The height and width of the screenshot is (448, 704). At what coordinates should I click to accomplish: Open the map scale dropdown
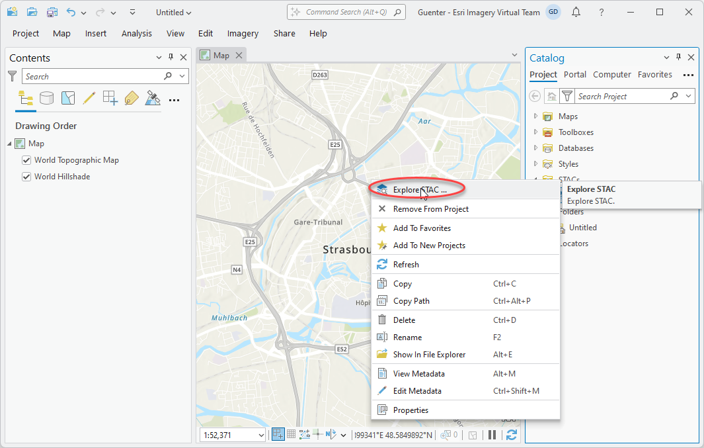tap(260, 435)
